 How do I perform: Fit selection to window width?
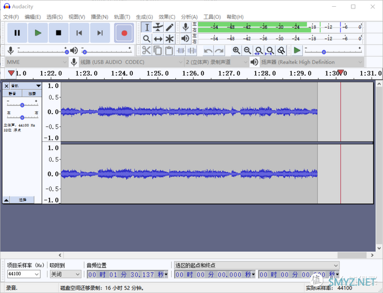click(259, 51)
